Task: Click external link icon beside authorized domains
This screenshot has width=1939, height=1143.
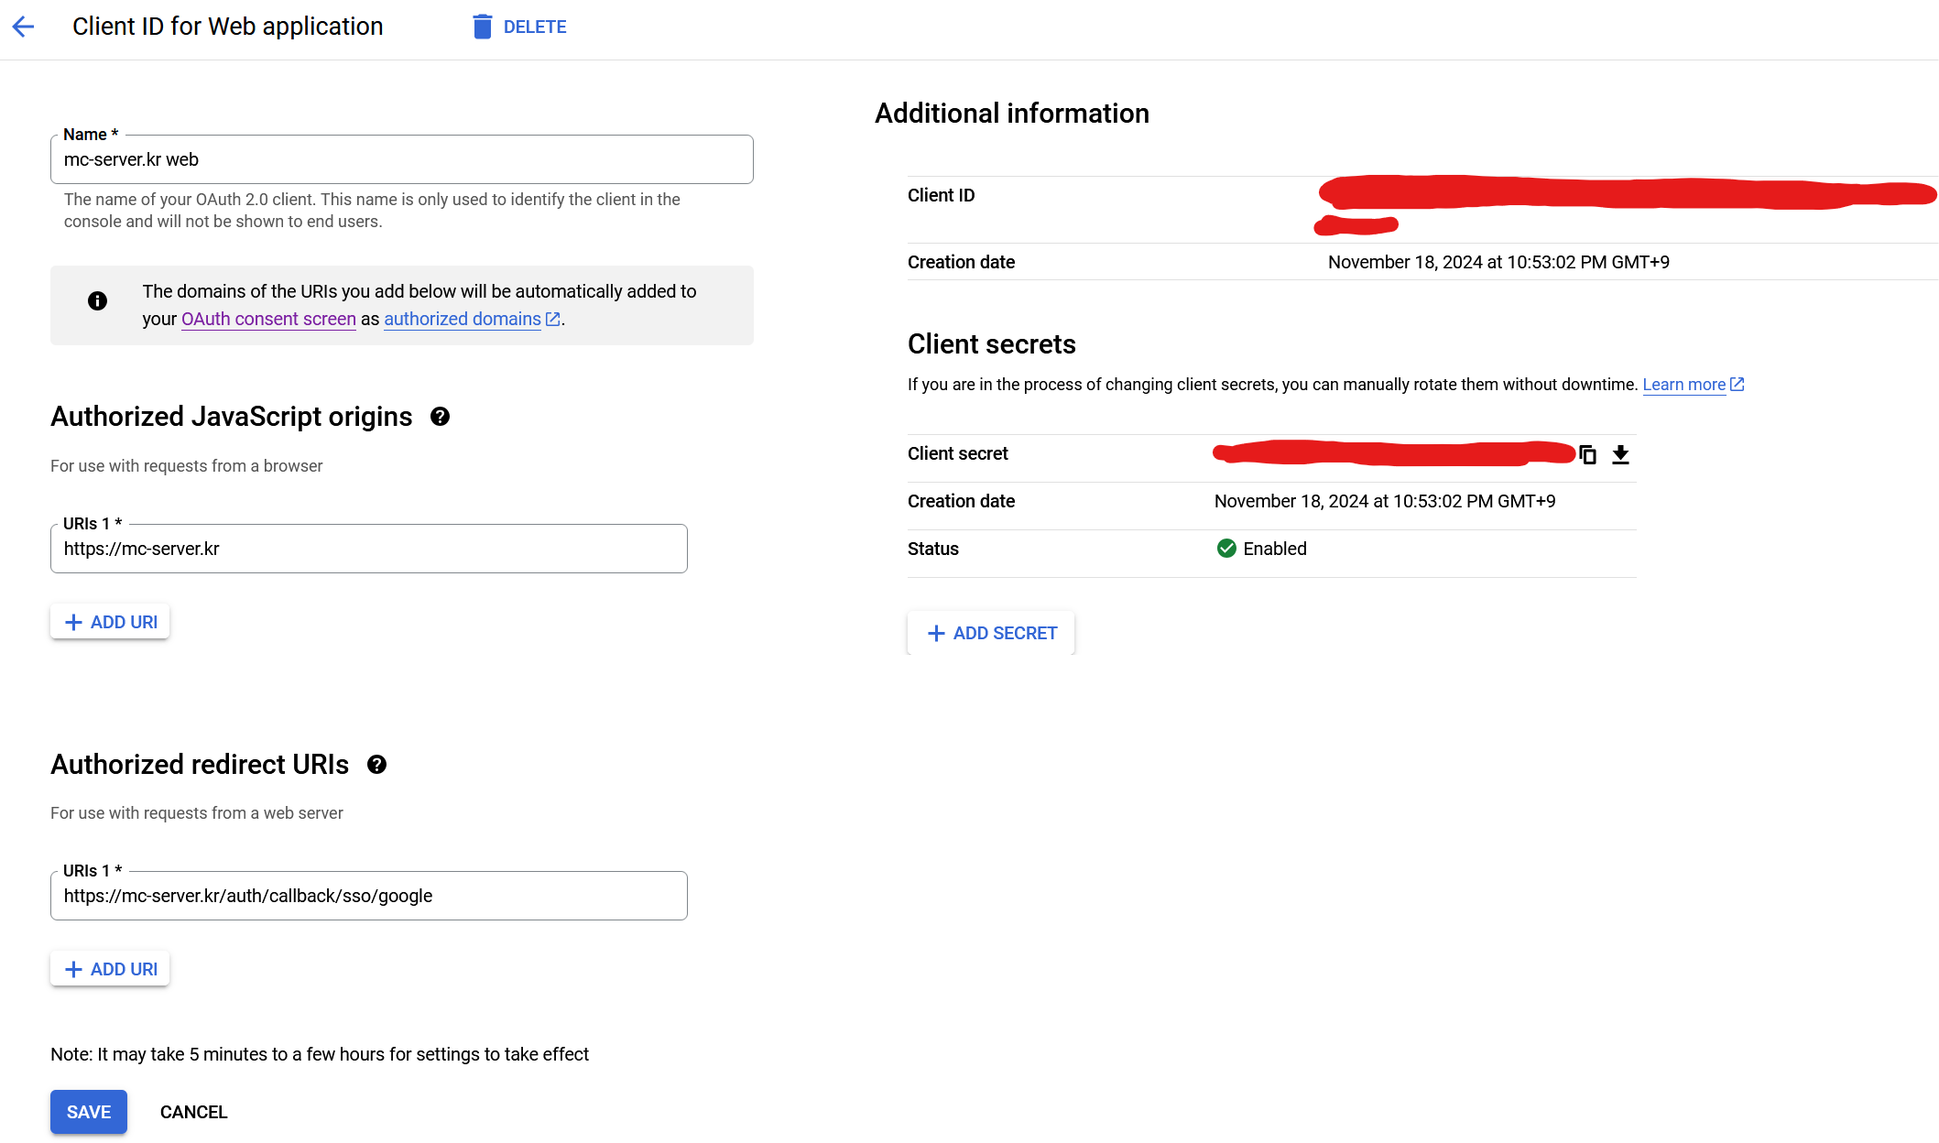Action: pyautogui.click(x=552, y=319)
